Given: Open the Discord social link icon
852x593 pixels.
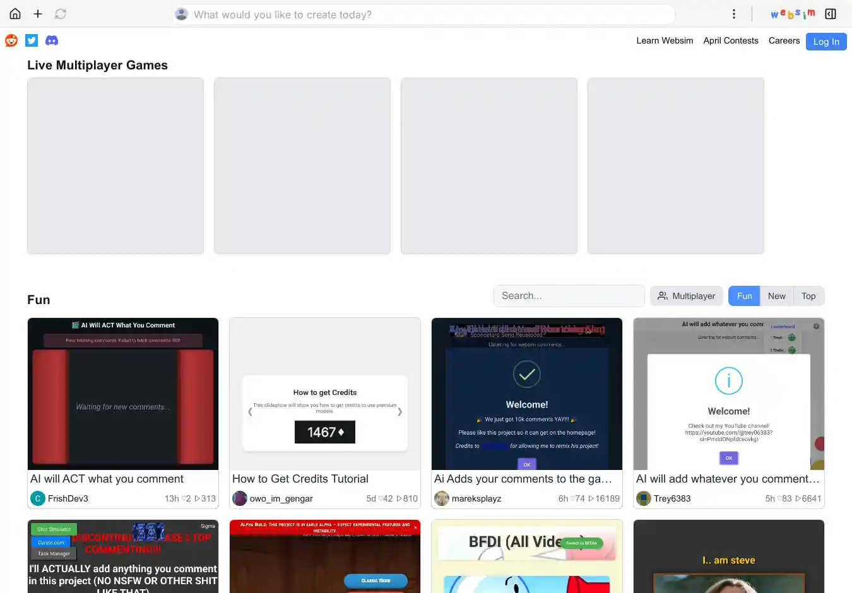Looking at the screenshot, I should pyautogui.click(x=52, y=40).
